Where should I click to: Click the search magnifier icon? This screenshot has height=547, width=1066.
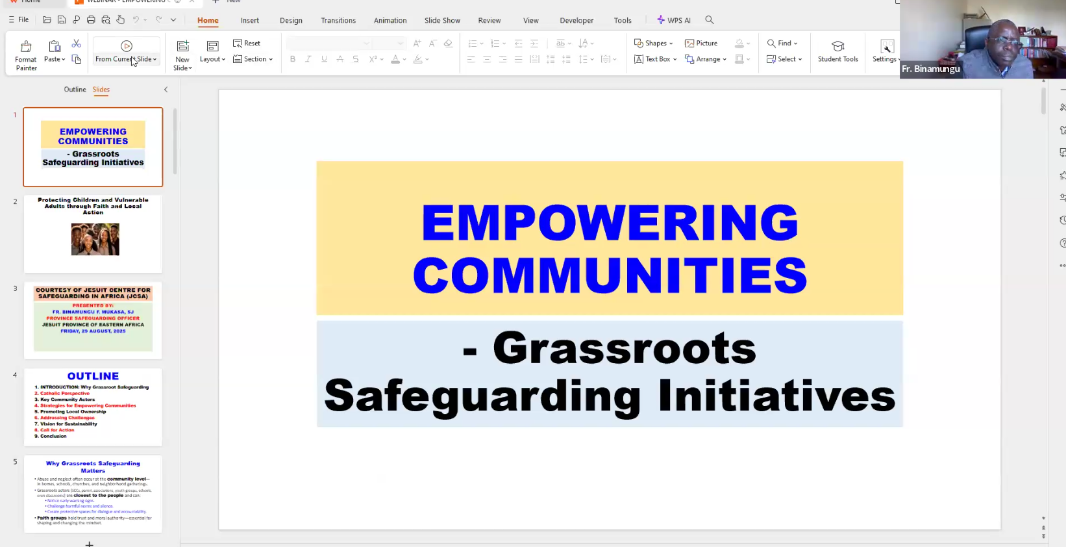coord(710,20)
